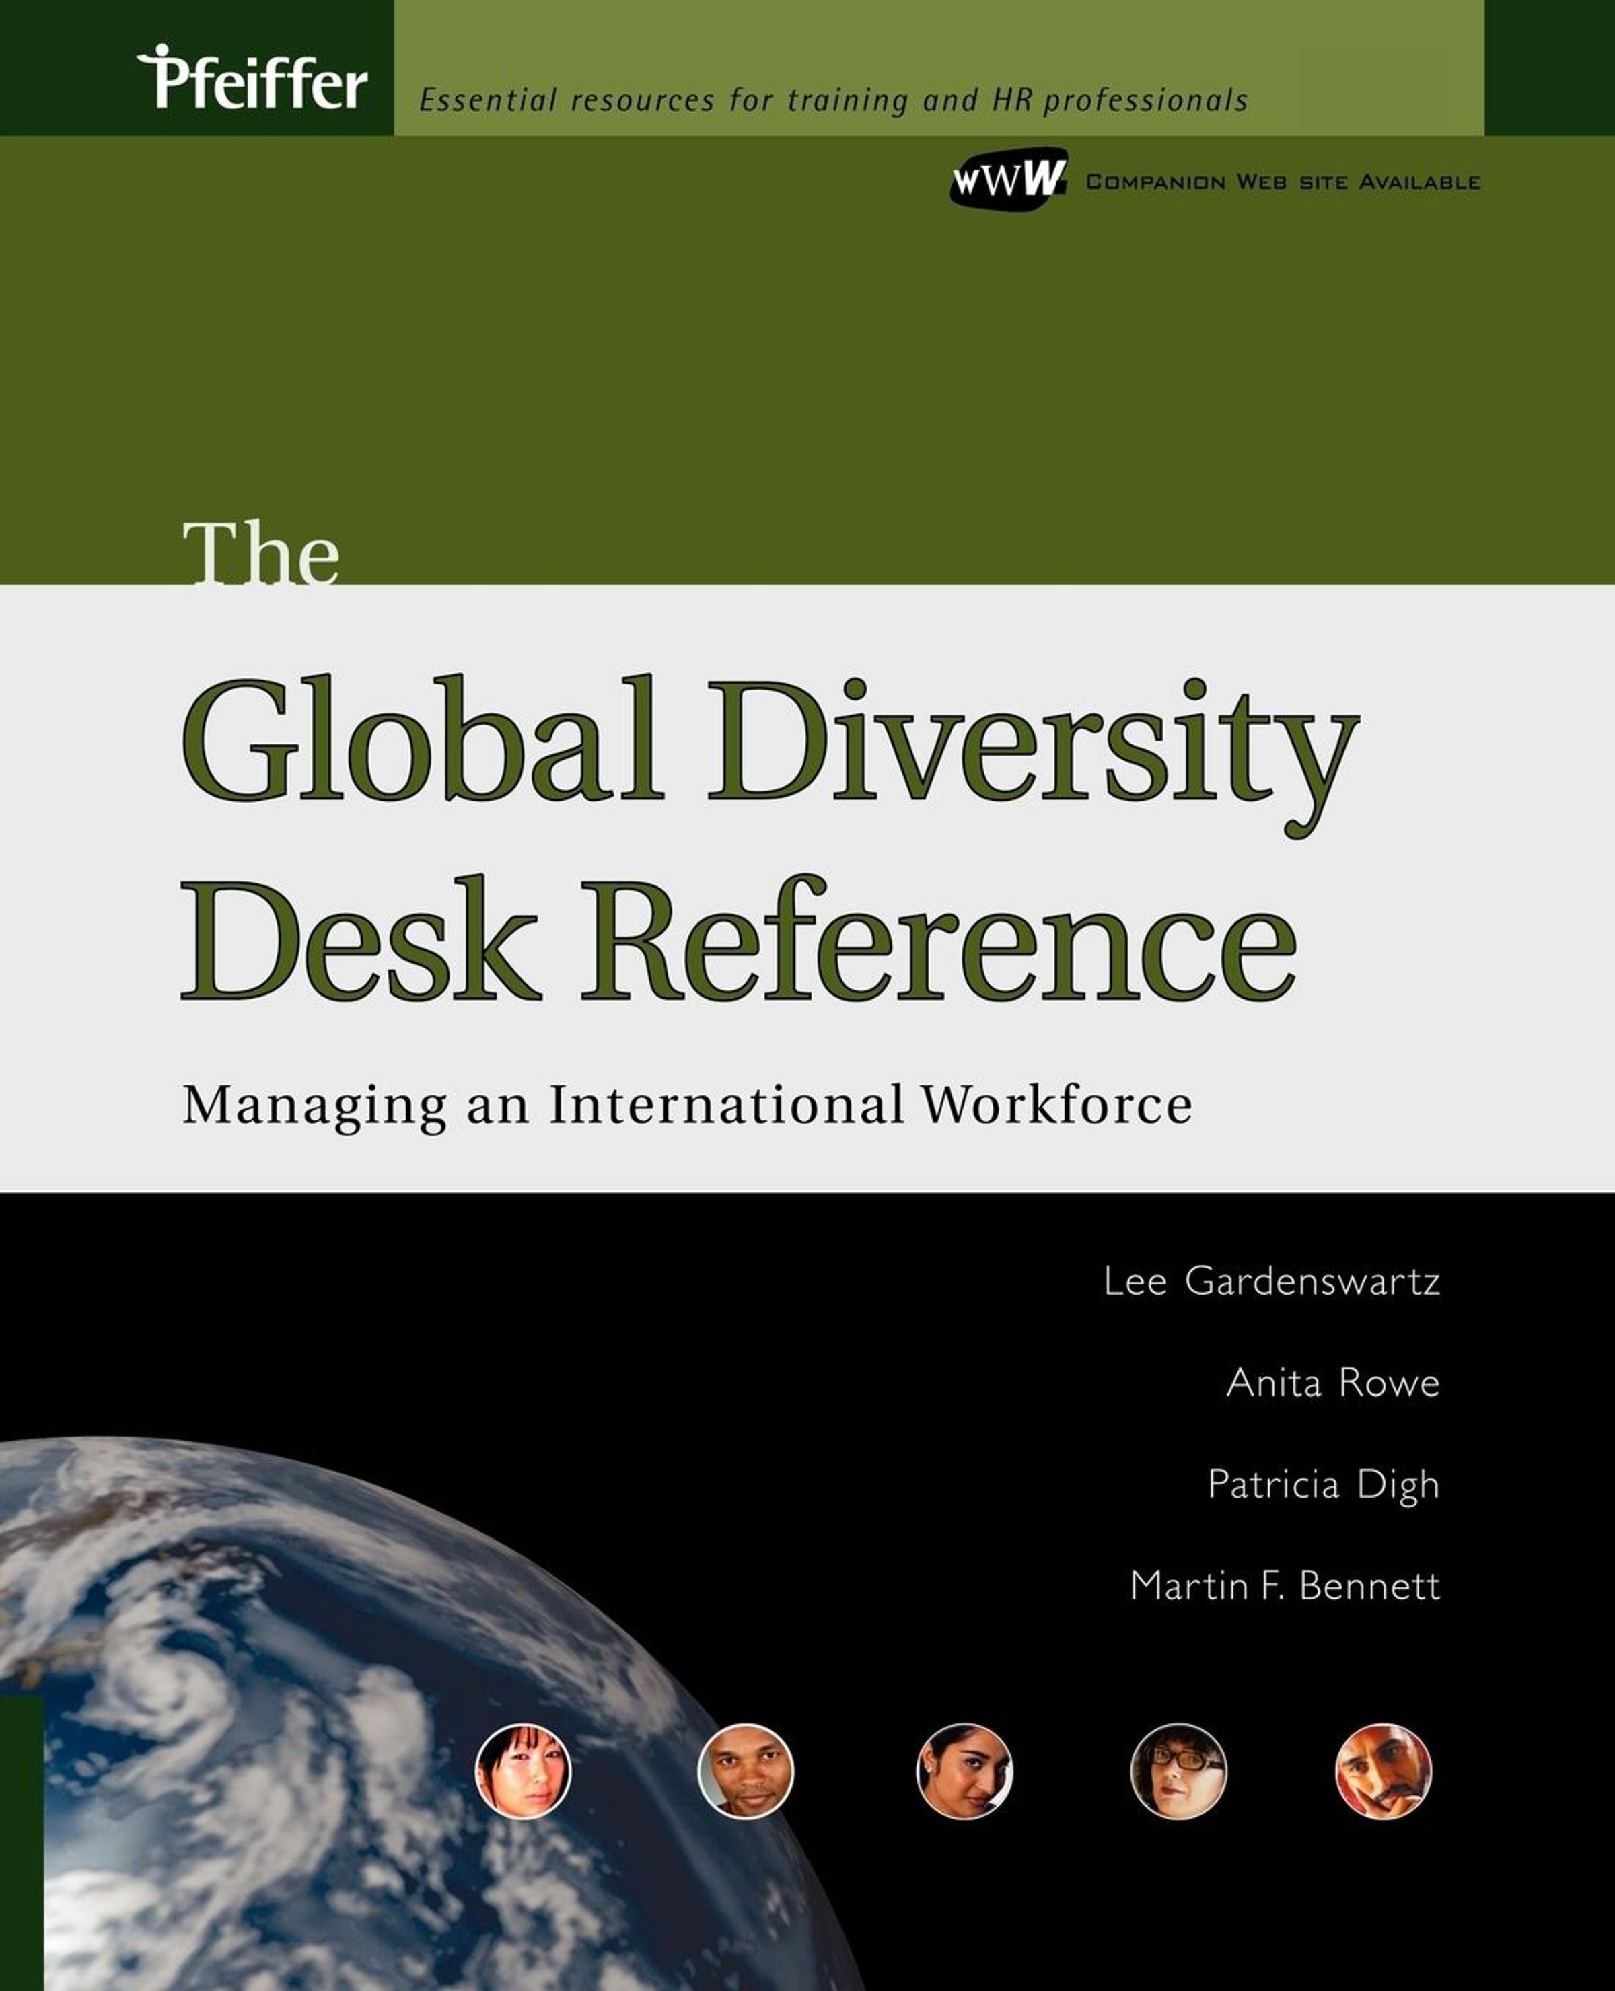
Task: Click the second circular face portrait
Action: [746, 1772]
